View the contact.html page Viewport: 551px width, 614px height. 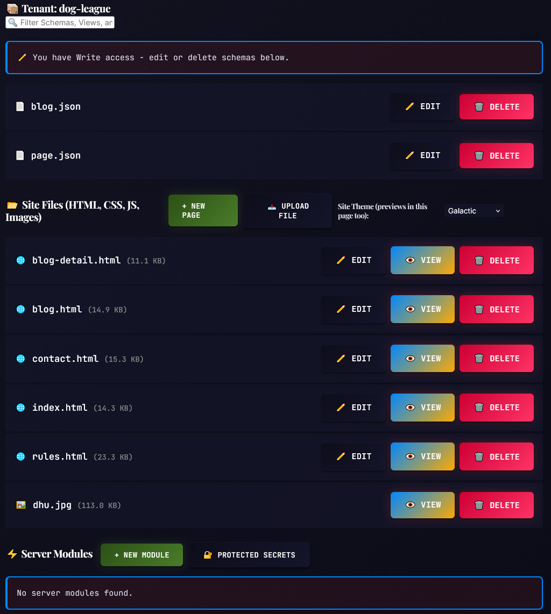422,359
